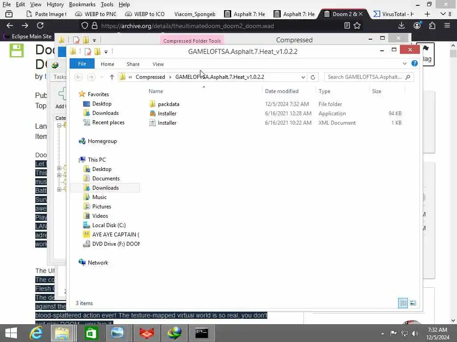
Task: Open a new Firefox tab
Action: pos(428,14)
